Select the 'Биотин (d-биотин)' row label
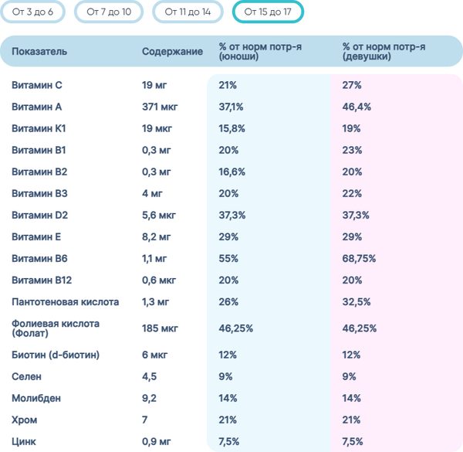This screenshot has width=463, height=452. pos(56,355)
